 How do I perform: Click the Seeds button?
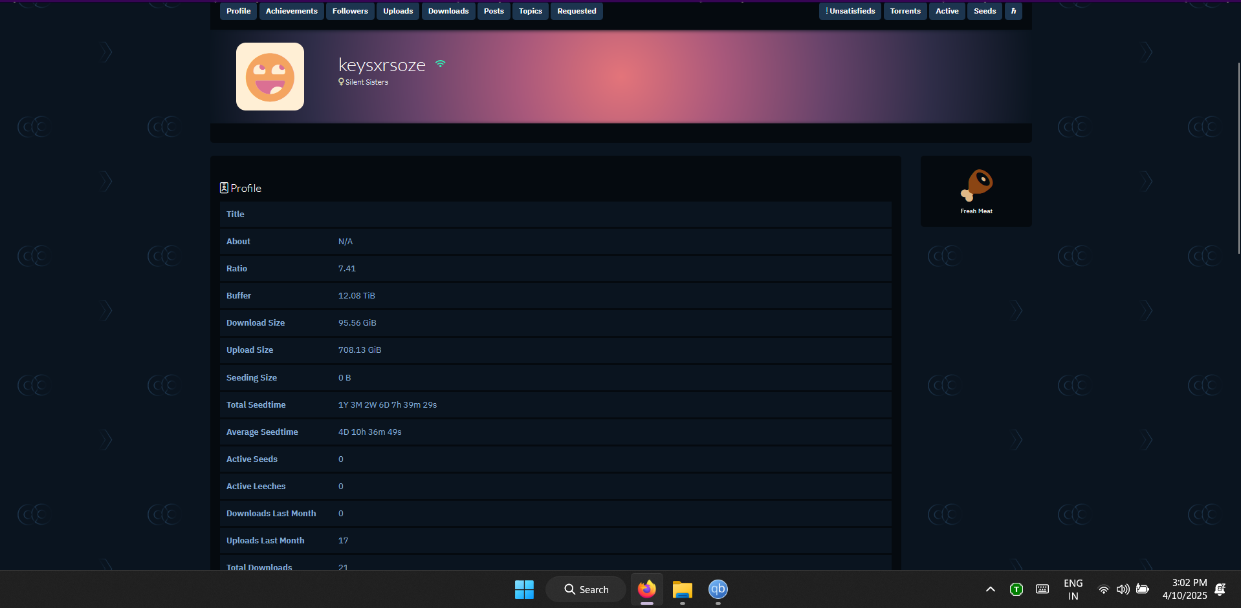(x=984, y=11)
